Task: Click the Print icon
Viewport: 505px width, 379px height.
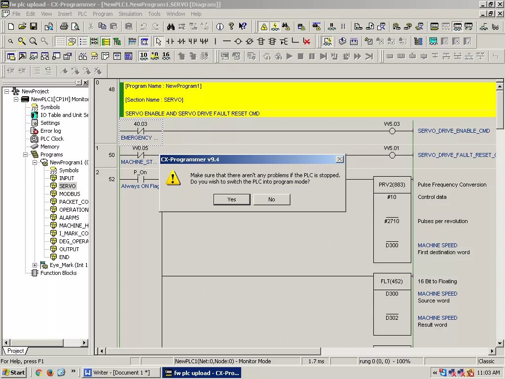Action: (x=64, y=27)
